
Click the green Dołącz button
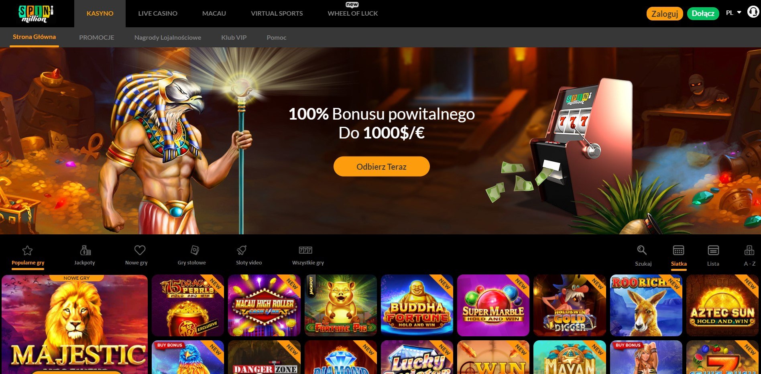pos(703,14)
